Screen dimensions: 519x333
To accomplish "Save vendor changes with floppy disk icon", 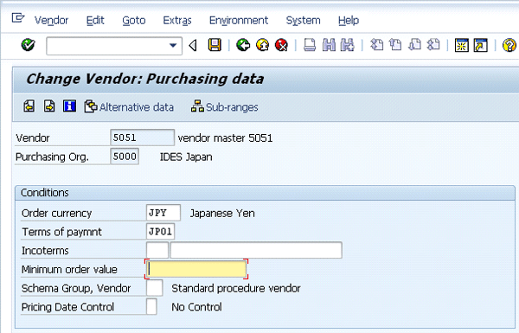I will click(215, 45).
